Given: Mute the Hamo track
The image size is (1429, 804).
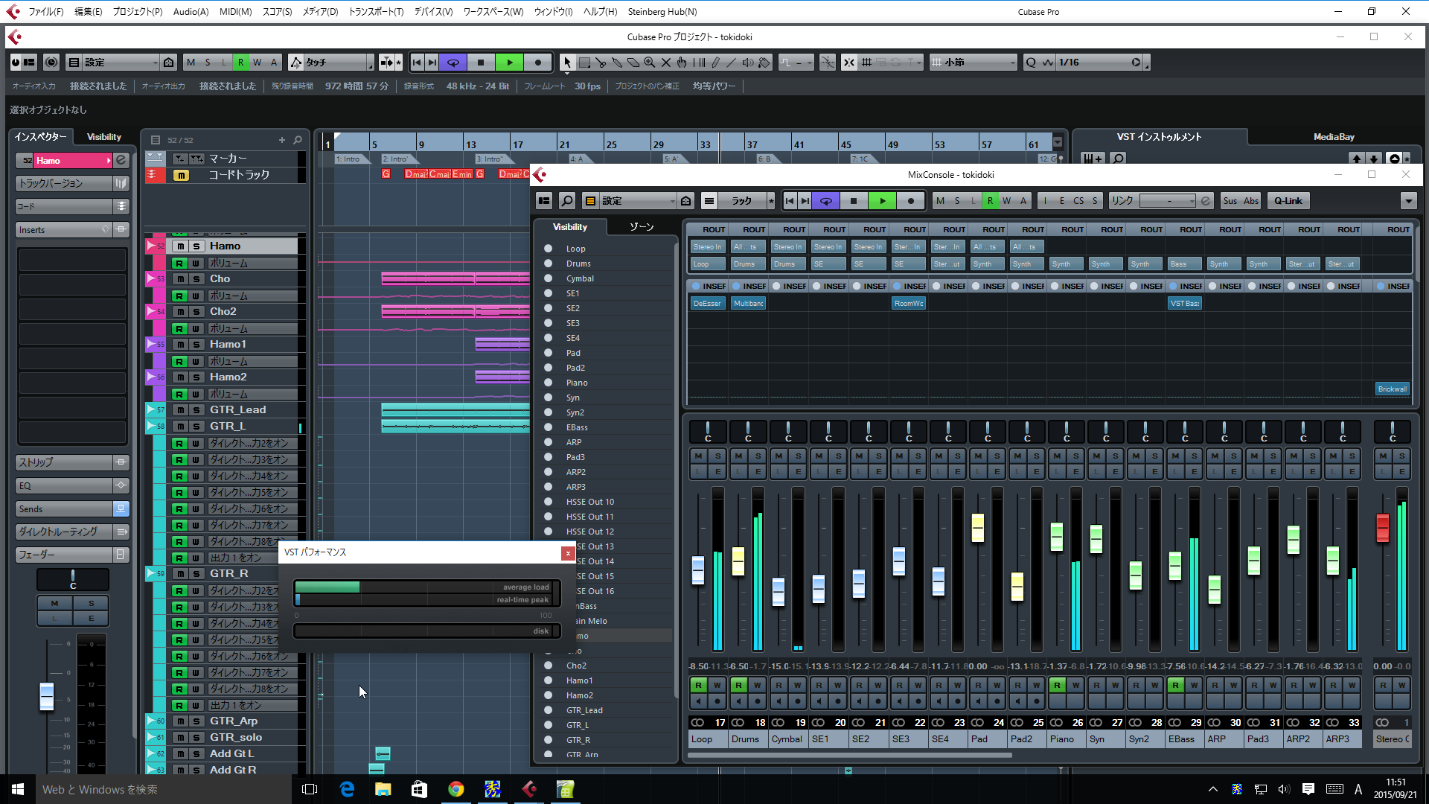Looking at the screenshot, I should [180, 246].
